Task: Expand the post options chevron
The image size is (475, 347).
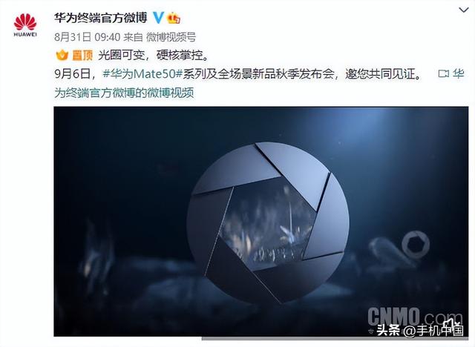Action: (464, 10)
